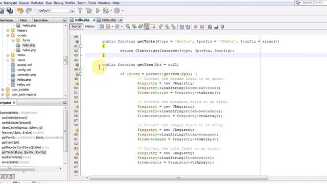Click Navigator horizontal scrollbar thumb
The image size is (327, 184).
17,168
